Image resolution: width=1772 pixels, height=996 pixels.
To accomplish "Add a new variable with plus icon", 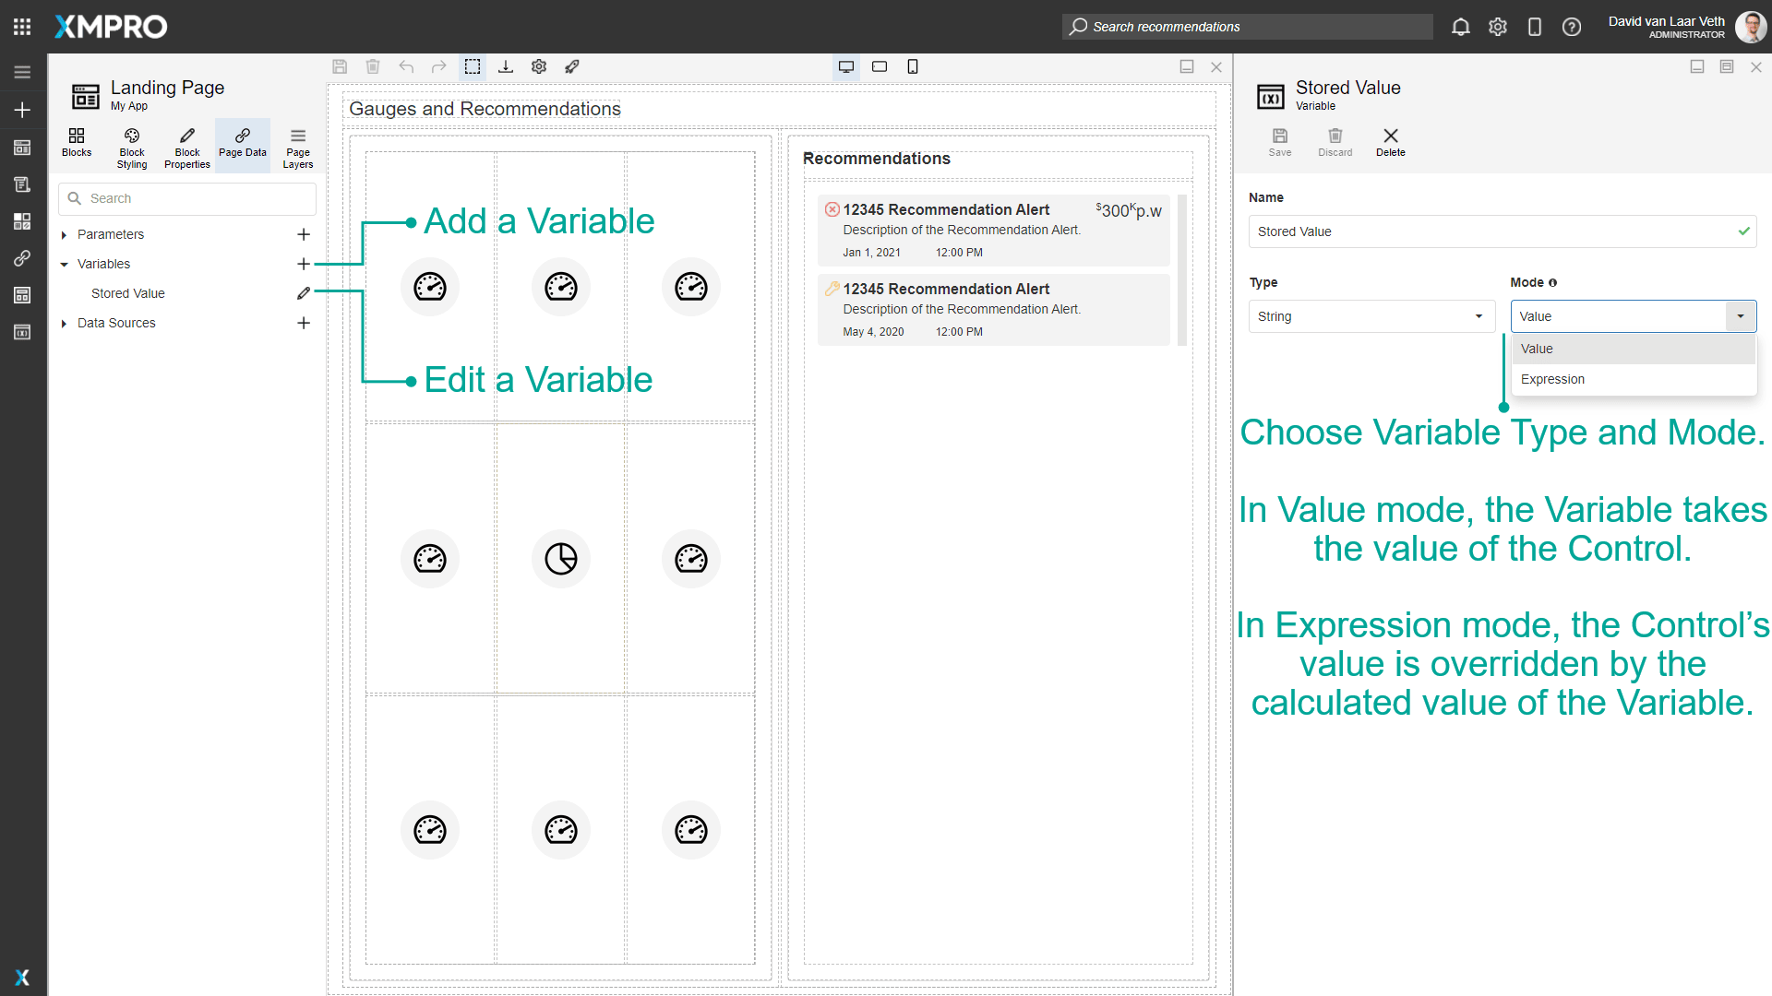I will tap(304, 264).
